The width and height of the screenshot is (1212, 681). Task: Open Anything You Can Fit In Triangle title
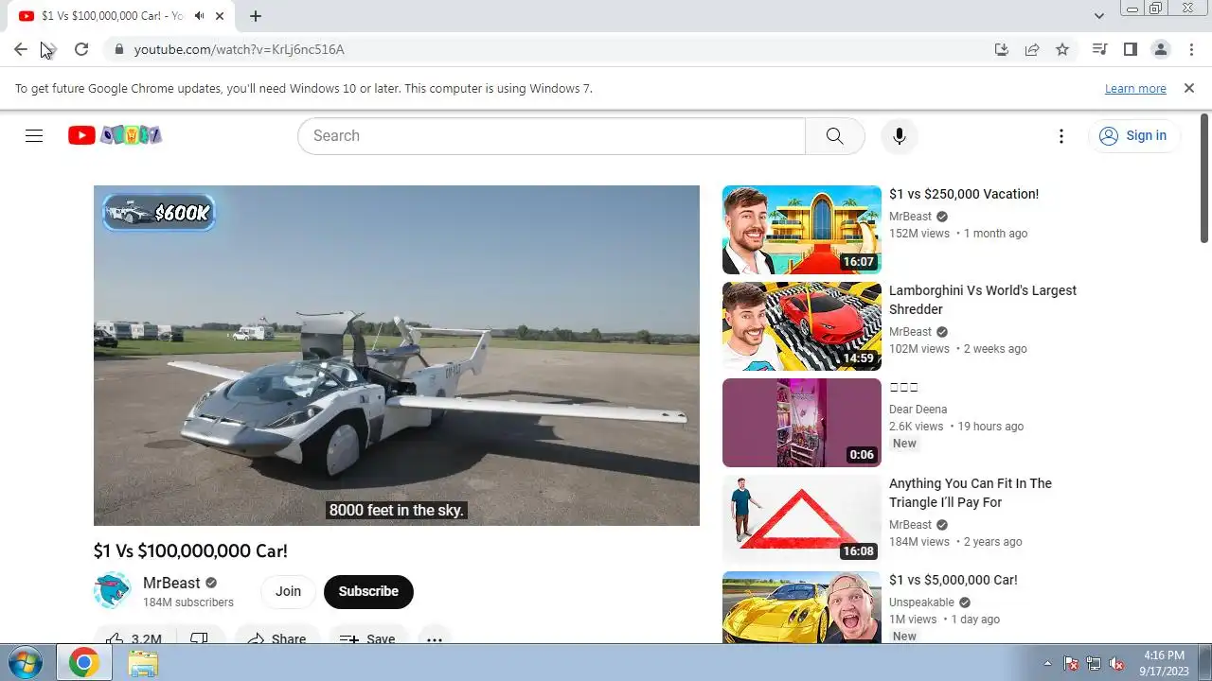(x=971, y=493)
